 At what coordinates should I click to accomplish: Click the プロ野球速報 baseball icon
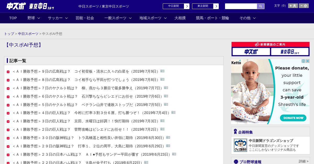(x=236, y=162)
